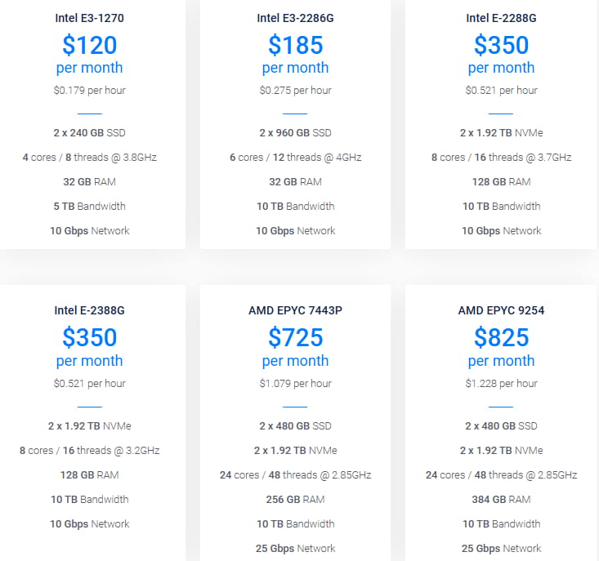Viewport: 599px width, 561px height.
Task: Click the $0.179 per hour rate
Action: point(90,91)
